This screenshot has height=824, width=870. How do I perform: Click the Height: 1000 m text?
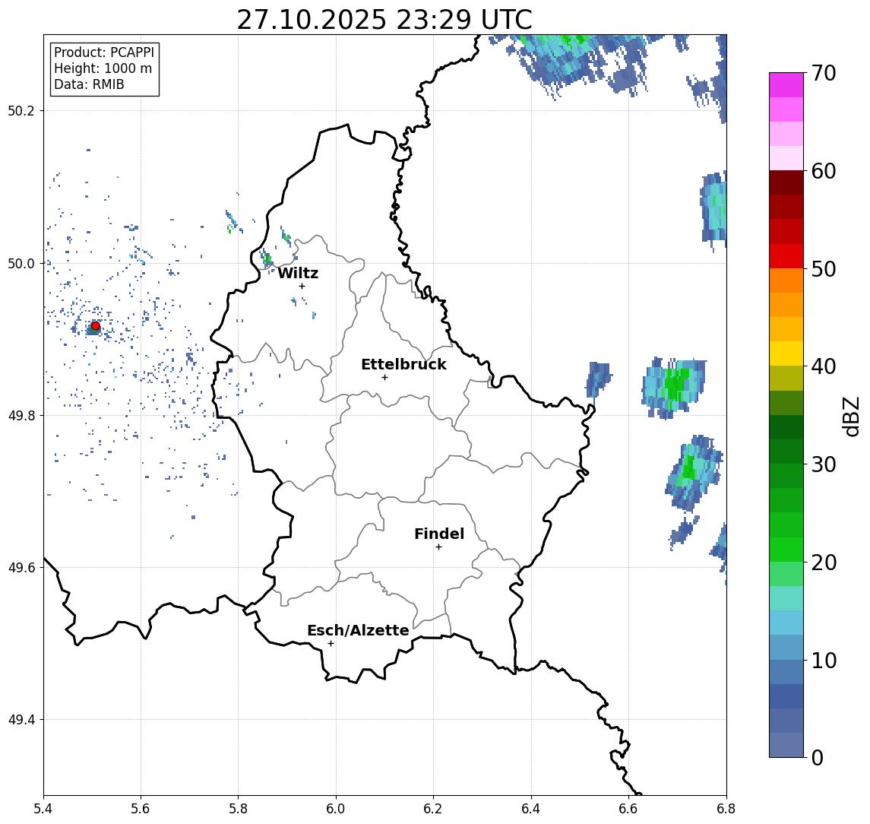pyautogui.click(x=103, y=68)
